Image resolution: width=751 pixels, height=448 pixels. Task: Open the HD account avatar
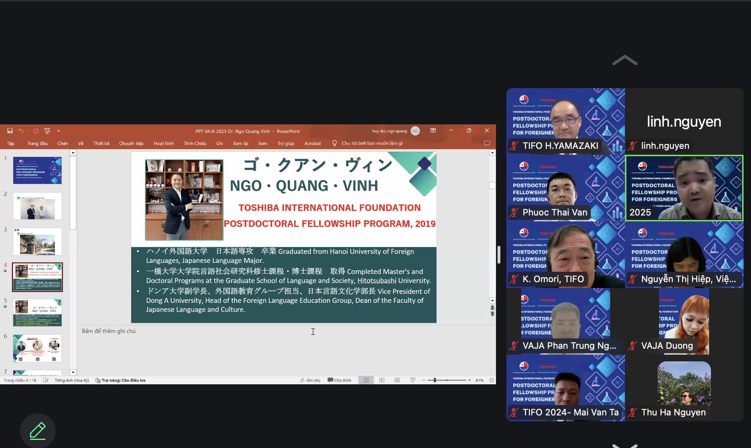pyautogui.click(x=415, y=131)
